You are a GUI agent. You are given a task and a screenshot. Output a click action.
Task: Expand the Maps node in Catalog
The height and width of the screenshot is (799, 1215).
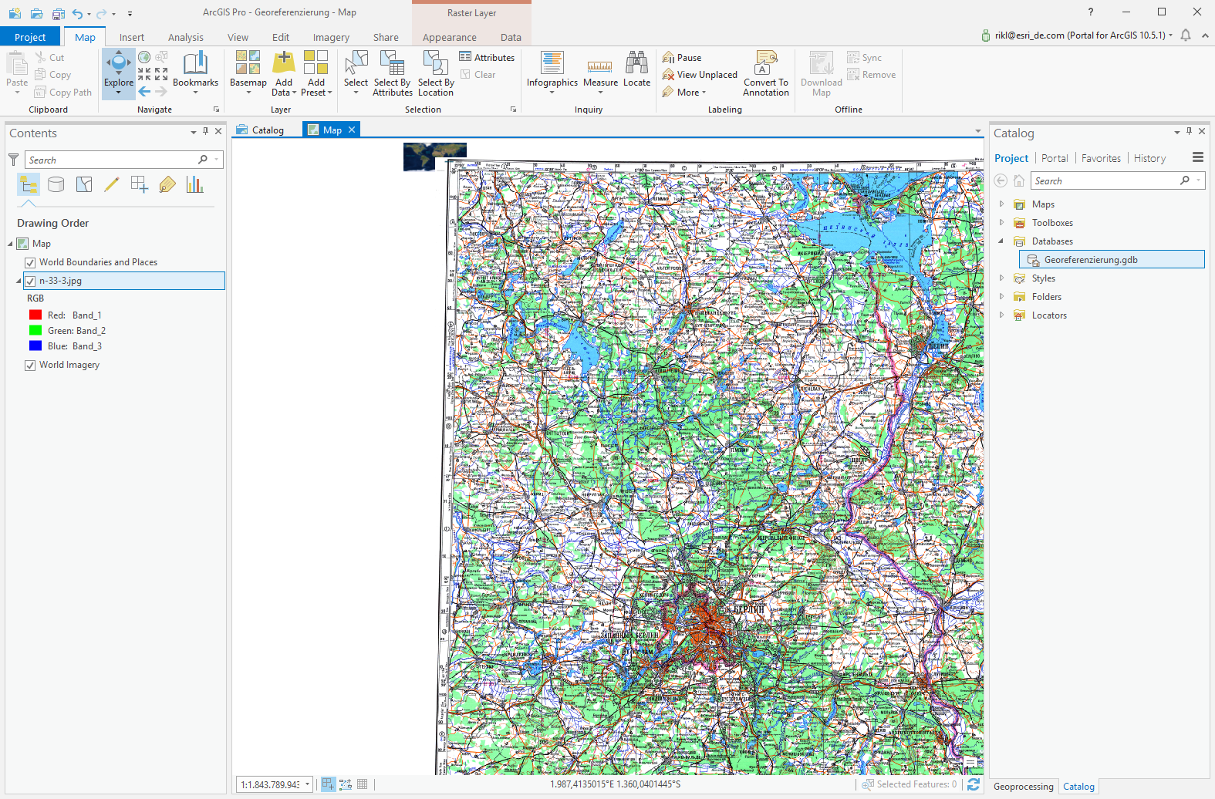[1001, 204]
